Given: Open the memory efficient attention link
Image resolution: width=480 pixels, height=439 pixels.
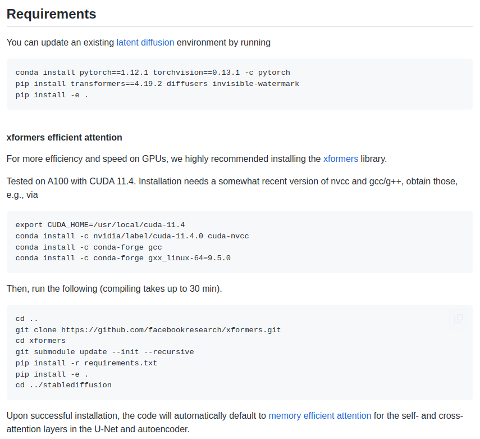Looking at the screenshot, I should (x=319, y=416).
